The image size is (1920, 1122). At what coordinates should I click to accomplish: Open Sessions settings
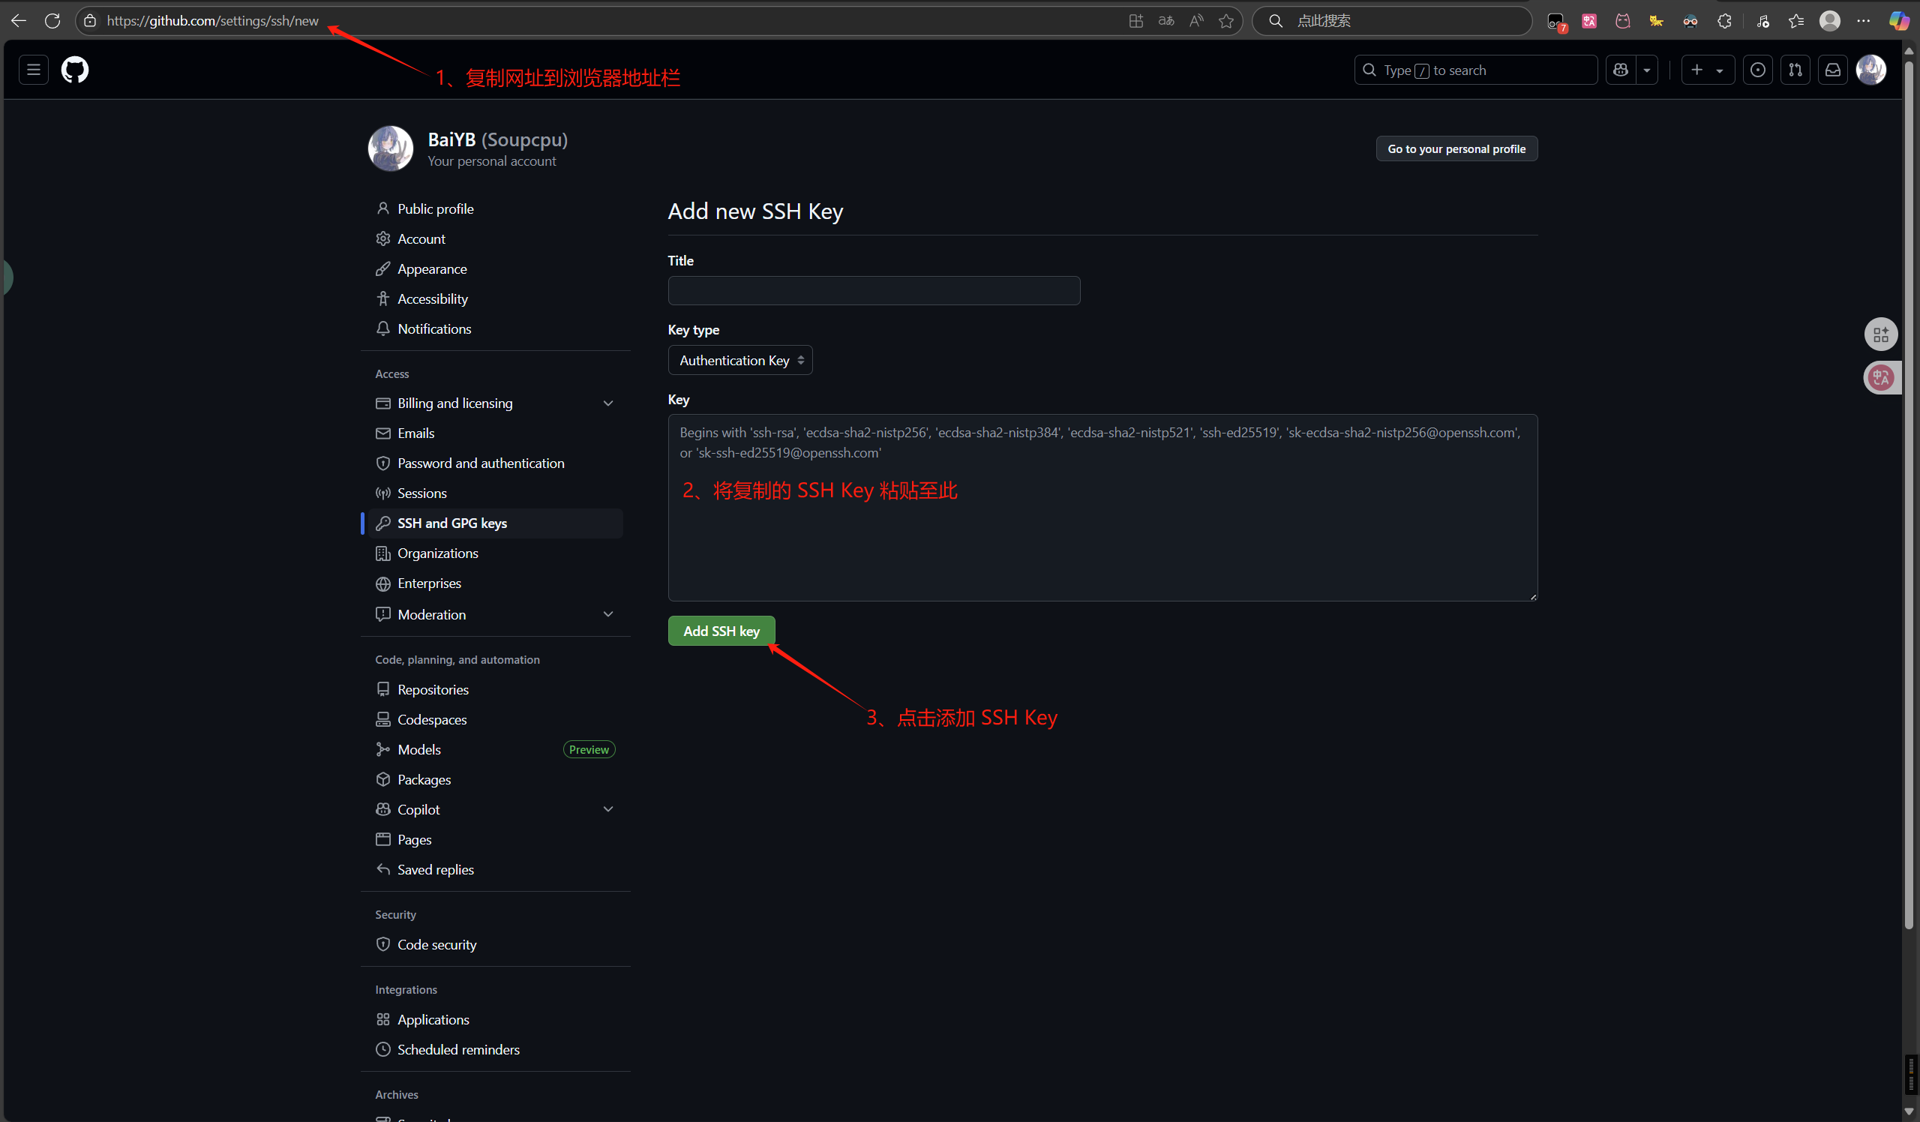click(495, 493)
